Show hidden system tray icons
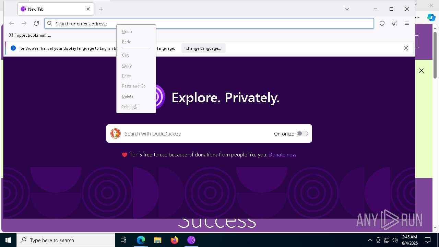Screen dimensions: 439x247 pos(370,240)
